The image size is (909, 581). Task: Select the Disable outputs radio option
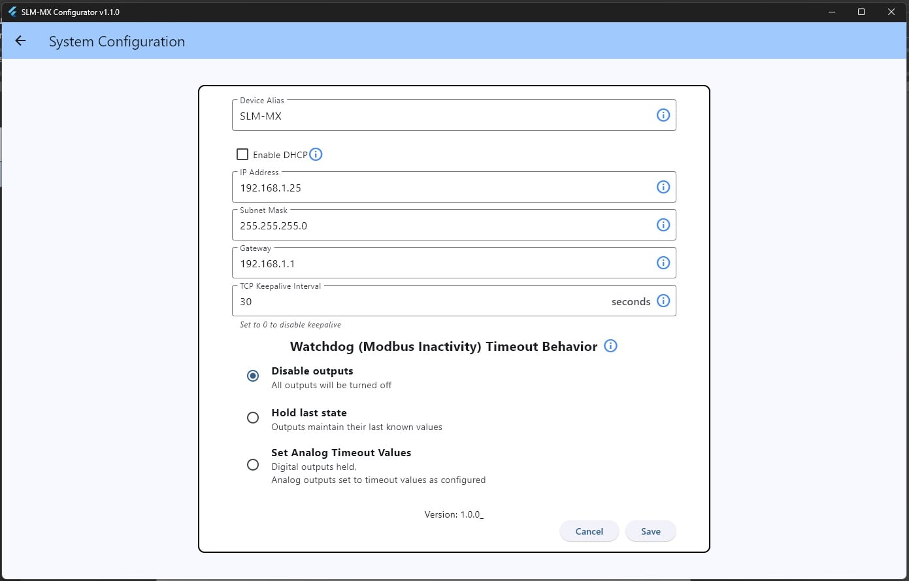[x=253, y=376]
